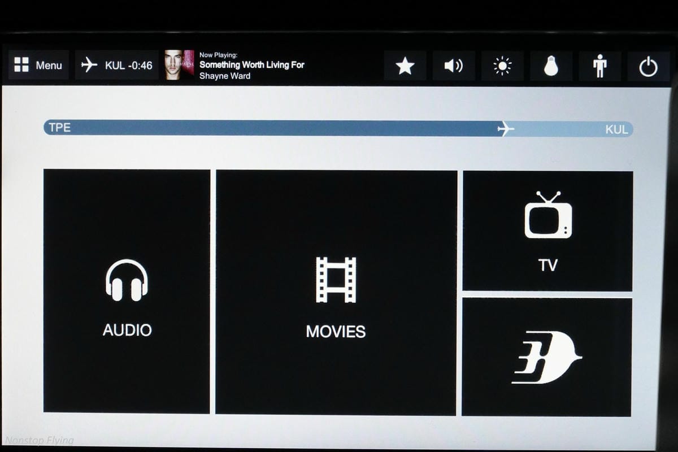Screen dimensions: 678x452
Task: Open the AUDIO label tile
Action: pos(127,330)
